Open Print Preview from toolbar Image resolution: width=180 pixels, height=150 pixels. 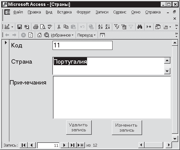coord(43,27)
